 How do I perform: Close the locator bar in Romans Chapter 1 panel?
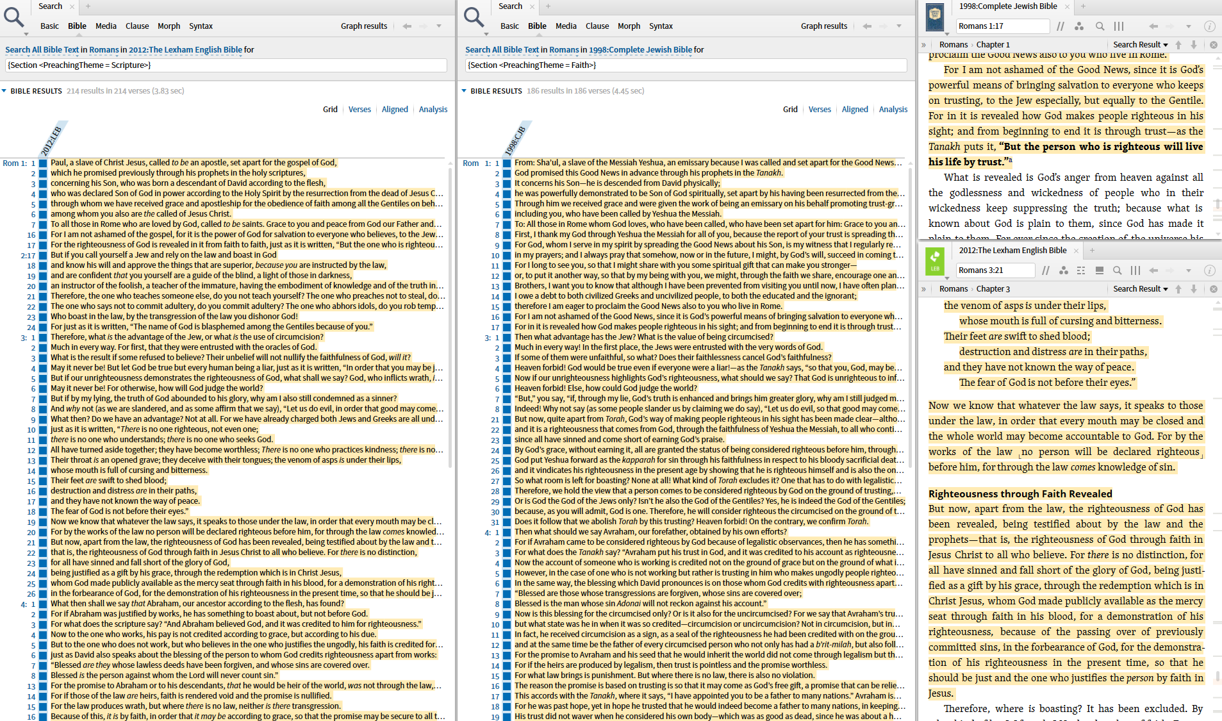[x=1213, y=45]
